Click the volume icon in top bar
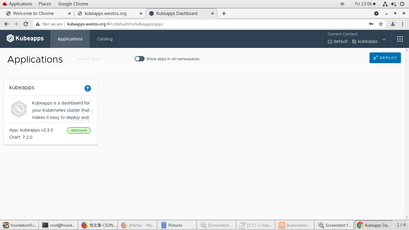The width and height of the screenshot is (409, 230). (394, 4)
